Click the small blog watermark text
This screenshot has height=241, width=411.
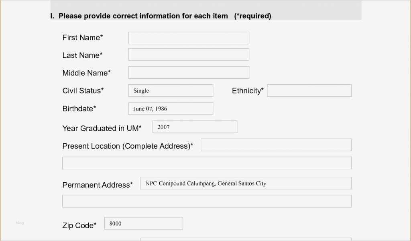[20, 223]
